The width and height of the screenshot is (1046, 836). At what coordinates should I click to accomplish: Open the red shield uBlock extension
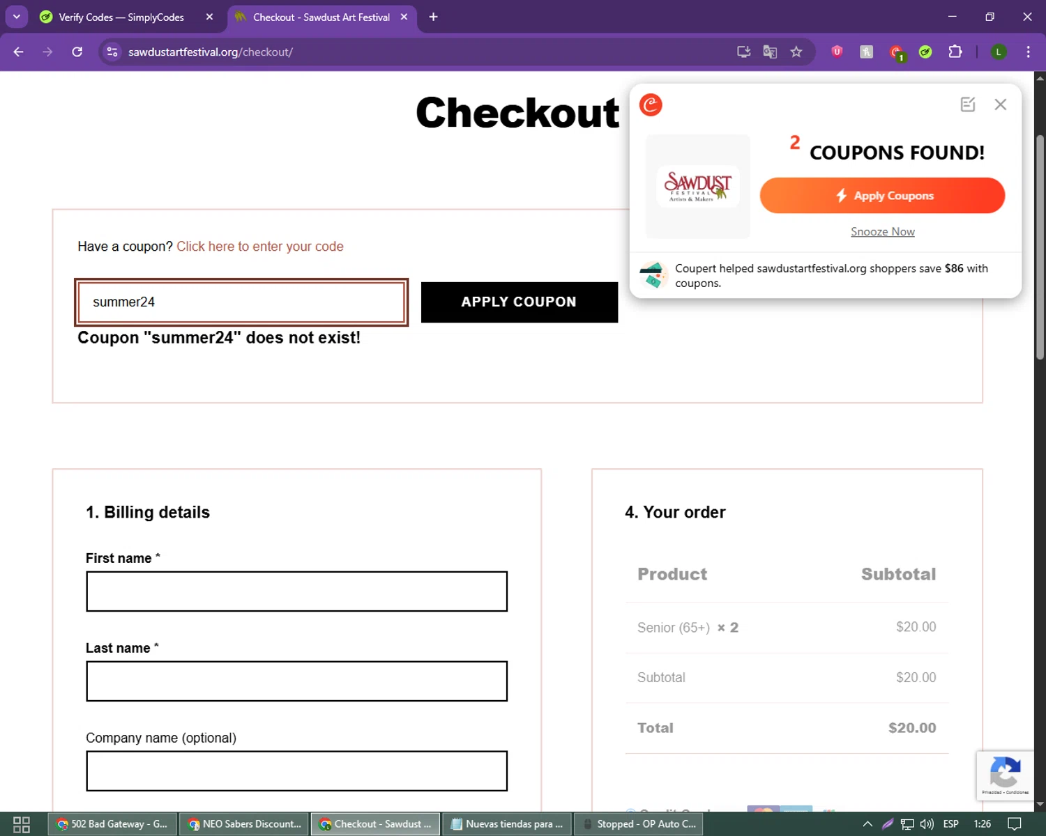[837, 52]
